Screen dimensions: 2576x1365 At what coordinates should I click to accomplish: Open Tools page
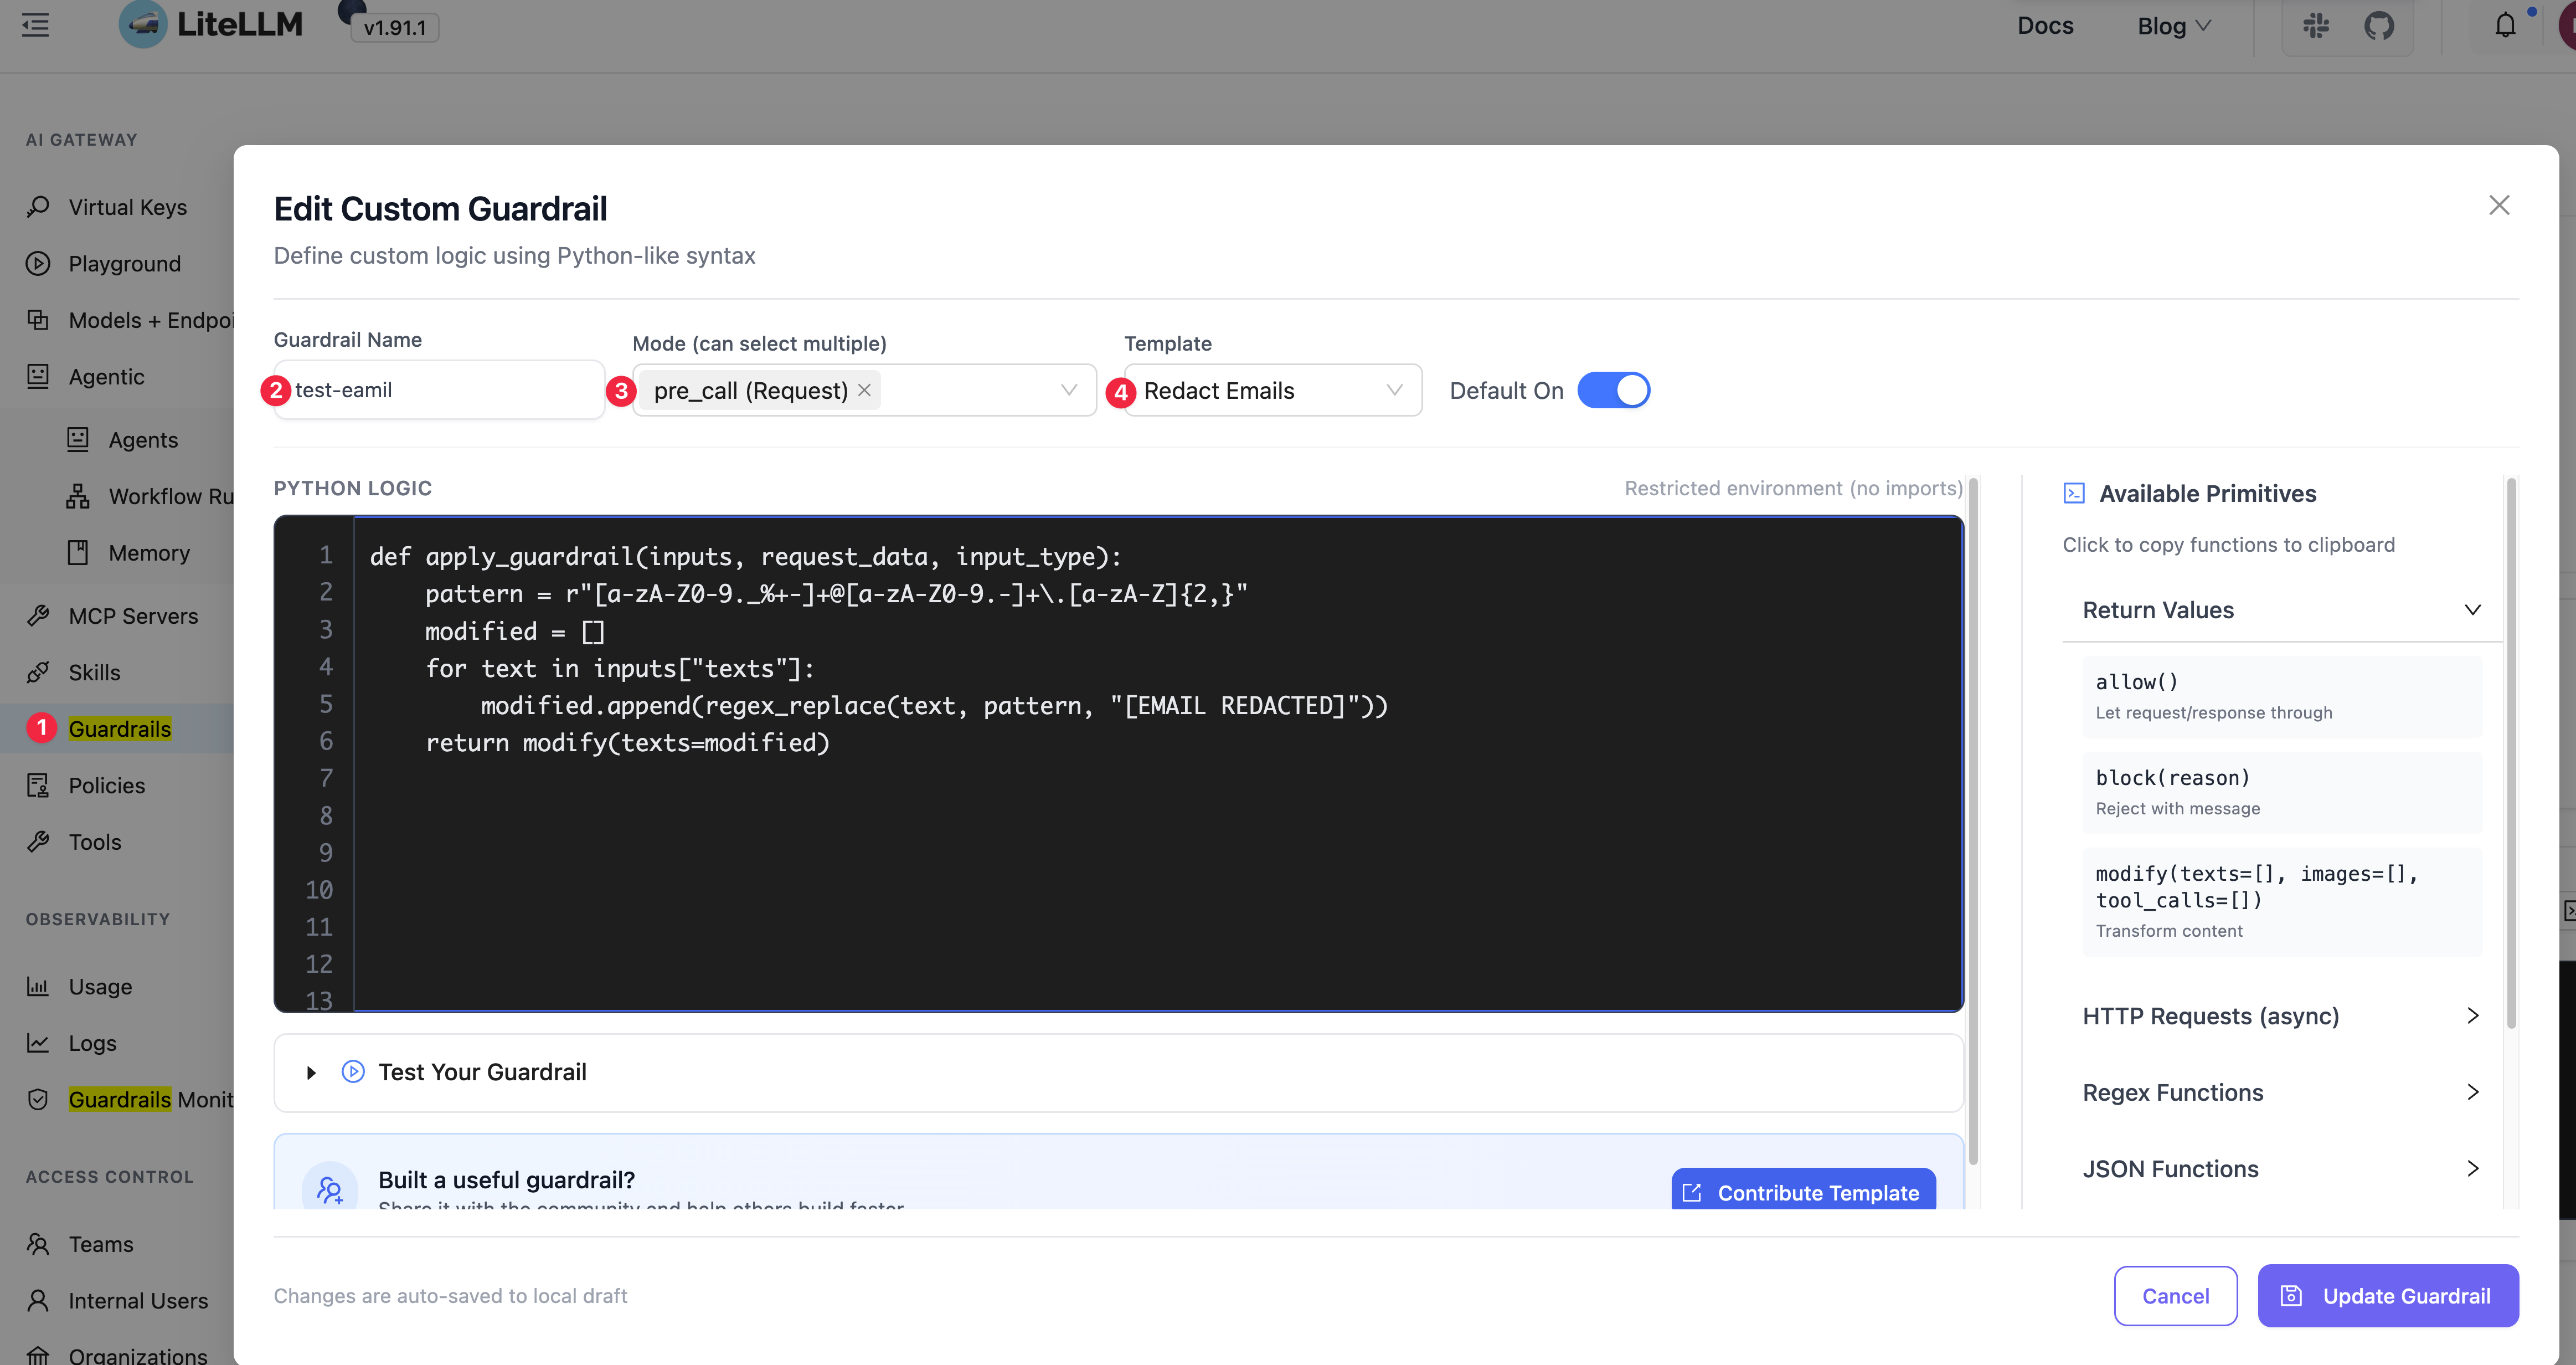[x=95, y=841]
